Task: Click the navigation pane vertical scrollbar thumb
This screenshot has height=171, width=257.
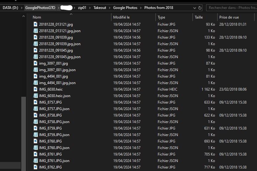Action: (x=23, y=134)
